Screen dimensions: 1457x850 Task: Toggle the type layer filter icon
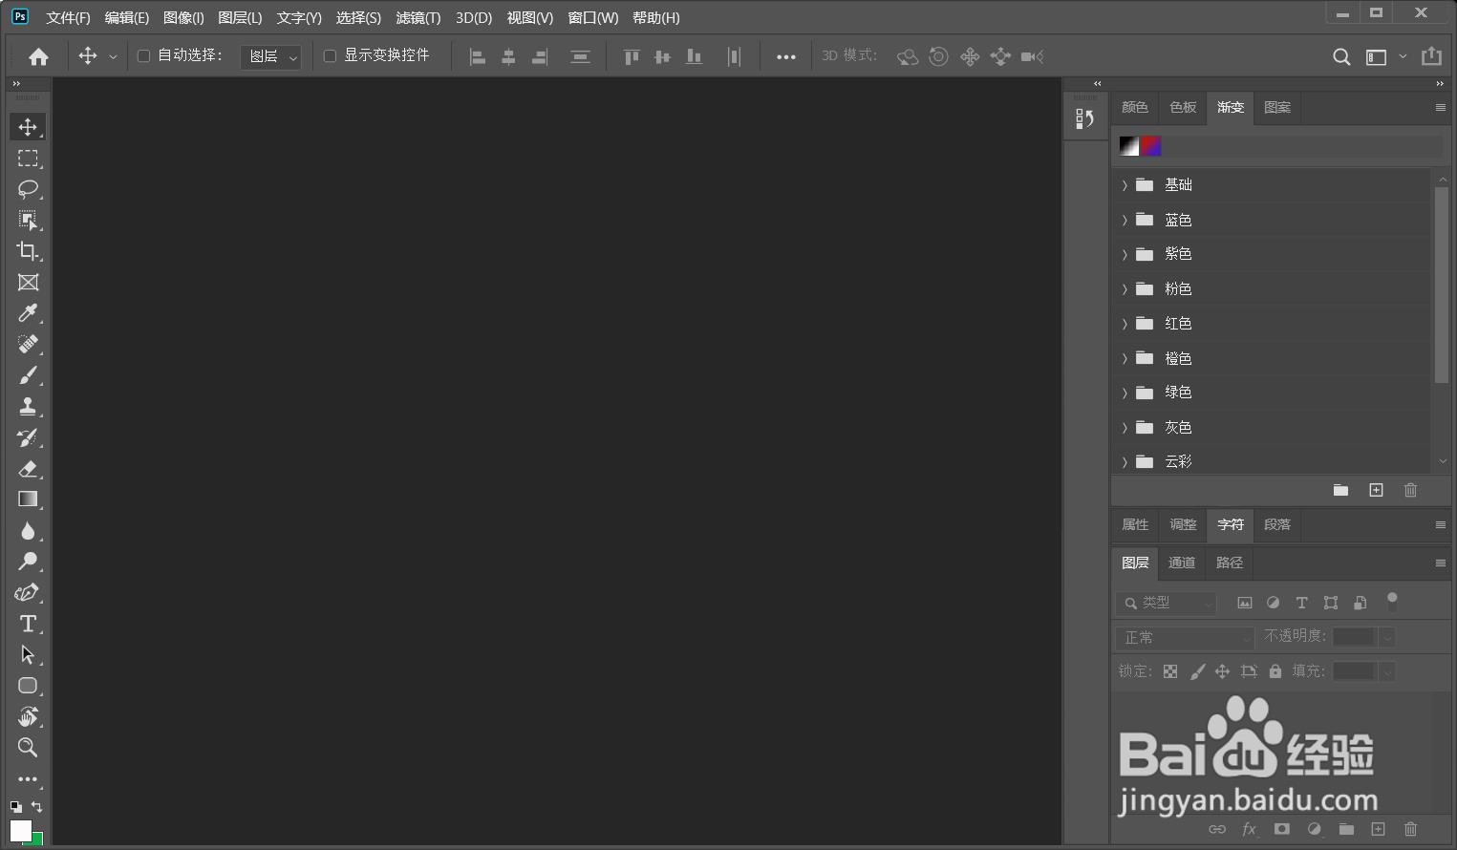[1301, 603]
